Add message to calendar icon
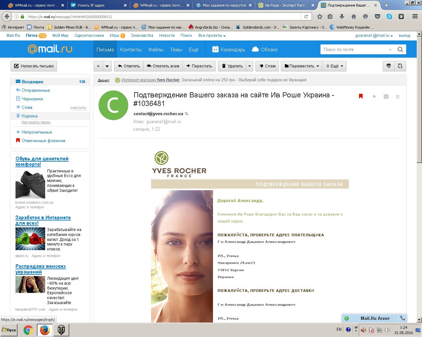This screenshot has height=337, width=422. pos(386,97)
